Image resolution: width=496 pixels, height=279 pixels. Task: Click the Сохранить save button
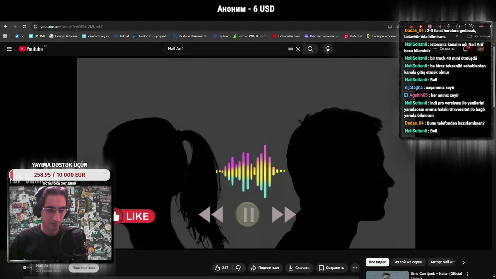[x=331, y=268]
